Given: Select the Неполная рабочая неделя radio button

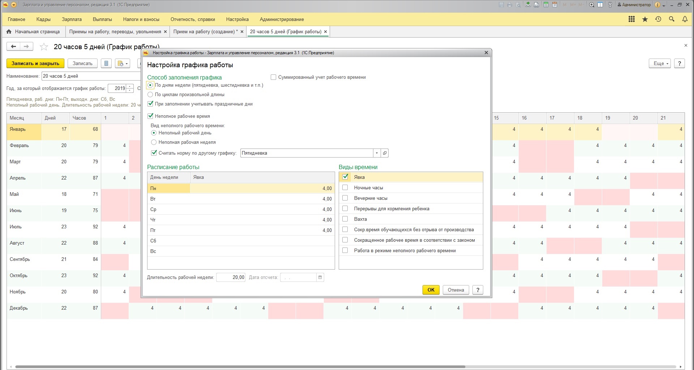Looking at the screenshot, I should point(154,142).
